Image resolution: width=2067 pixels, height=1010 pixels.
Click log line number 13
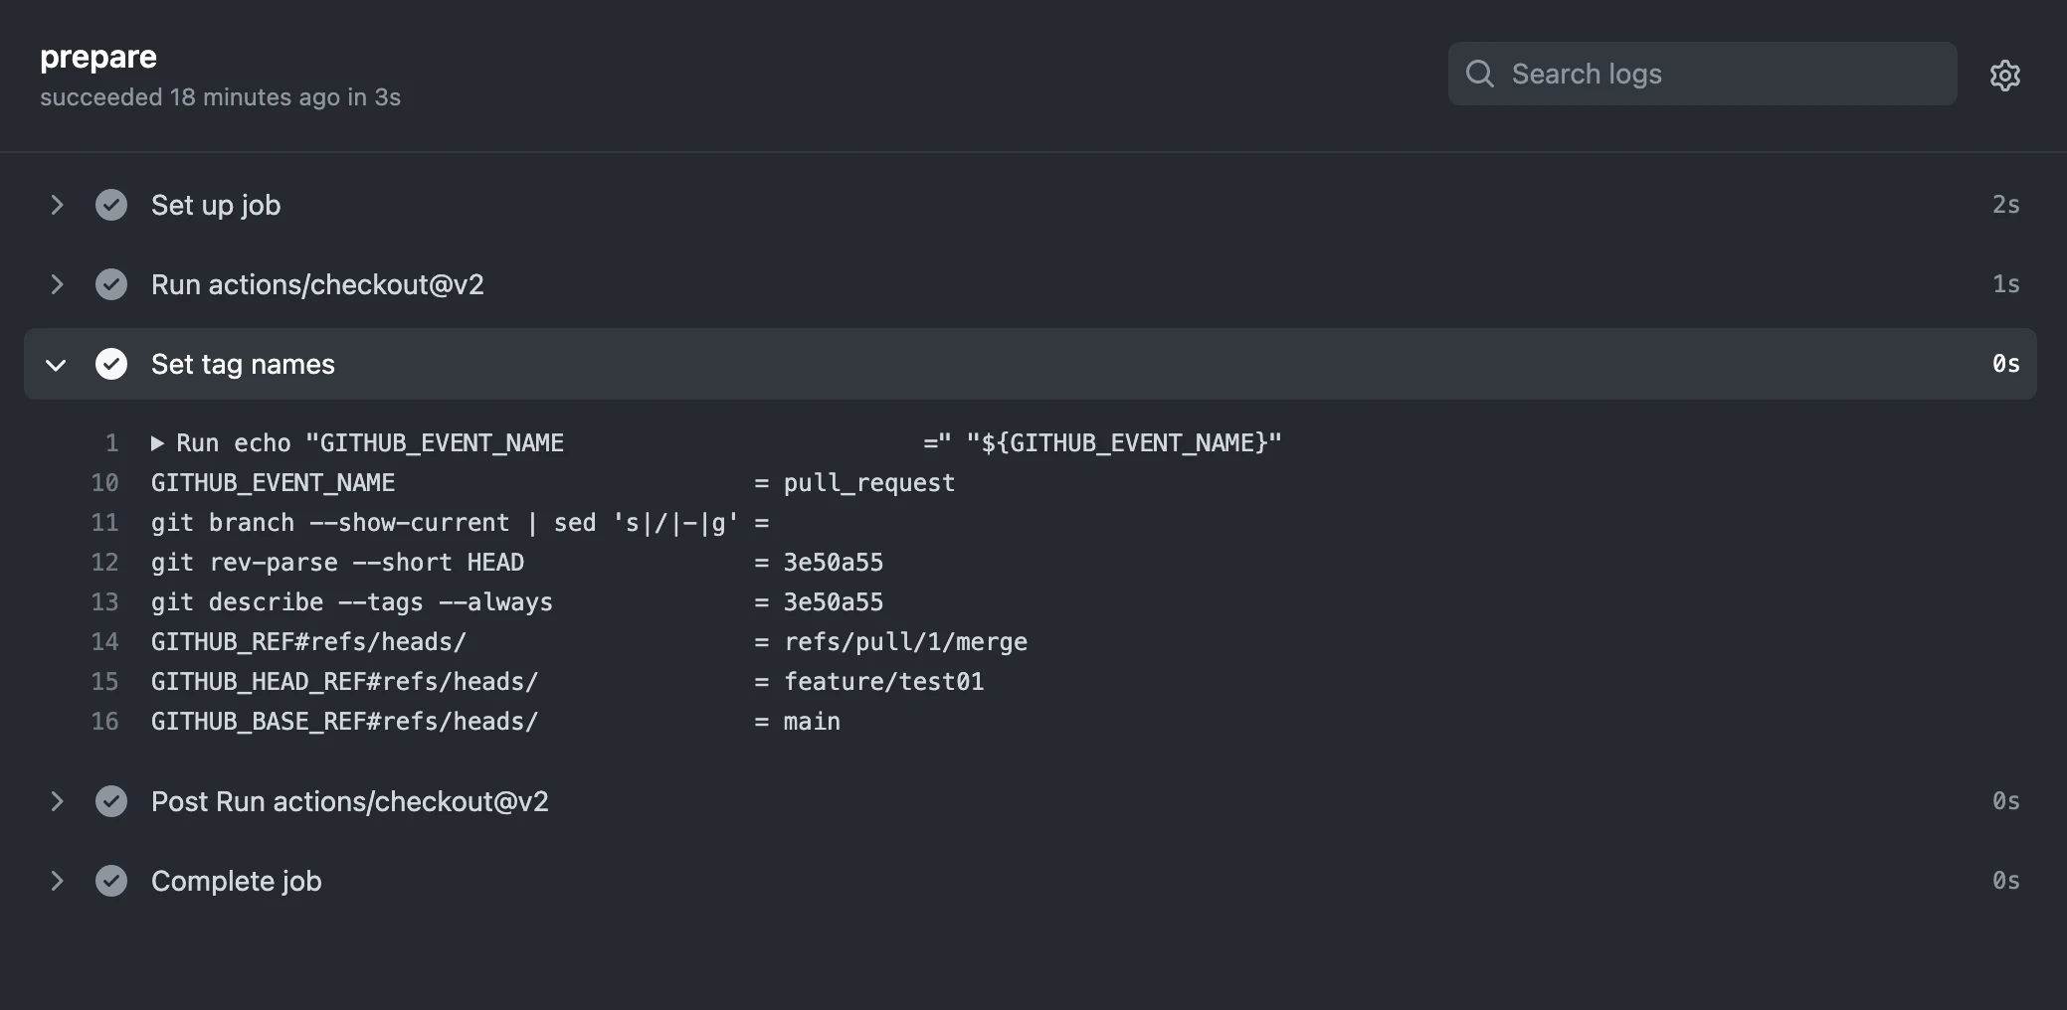[x=104, y=602]
